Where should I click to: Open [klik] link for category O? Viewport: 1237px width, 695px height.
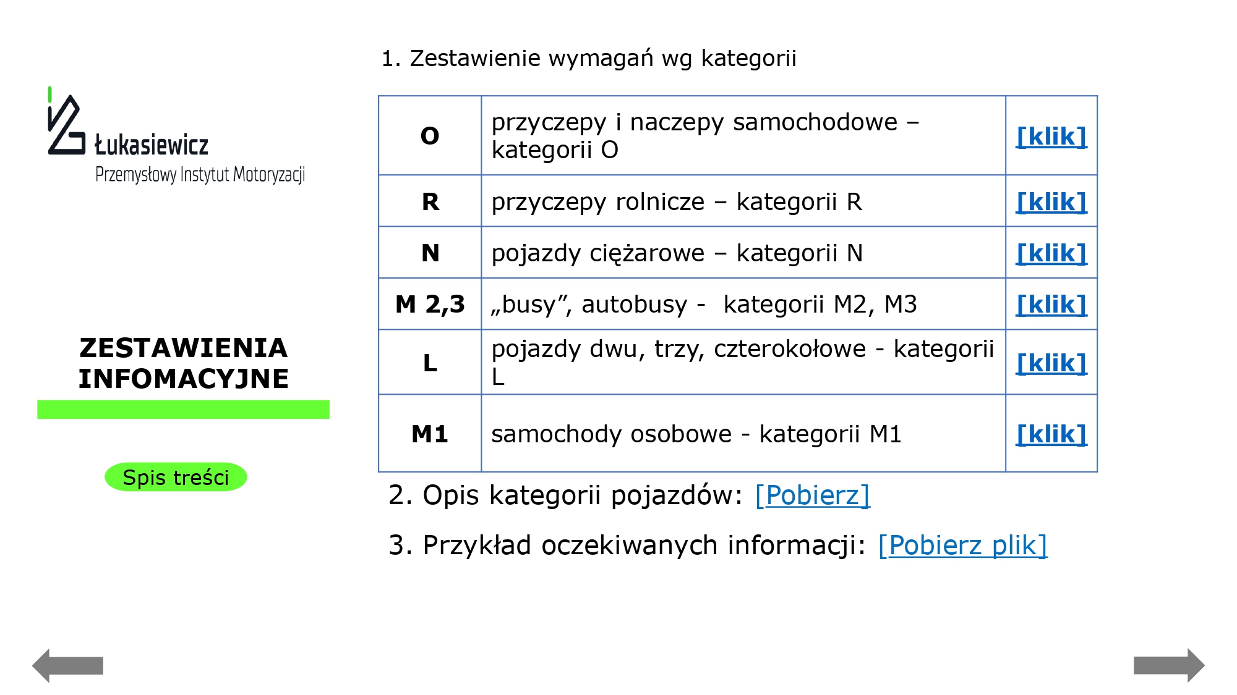pos(1051,136)
